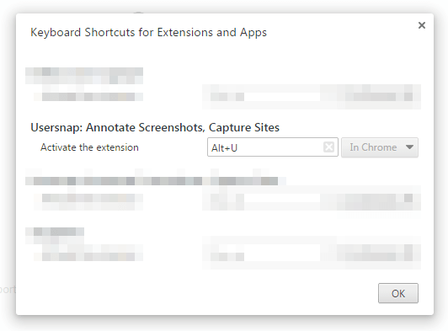Focus the Alt+U shortcut input field
This screenshot has height=331, width=448.
pyautogui.click(x=273, y=147)
